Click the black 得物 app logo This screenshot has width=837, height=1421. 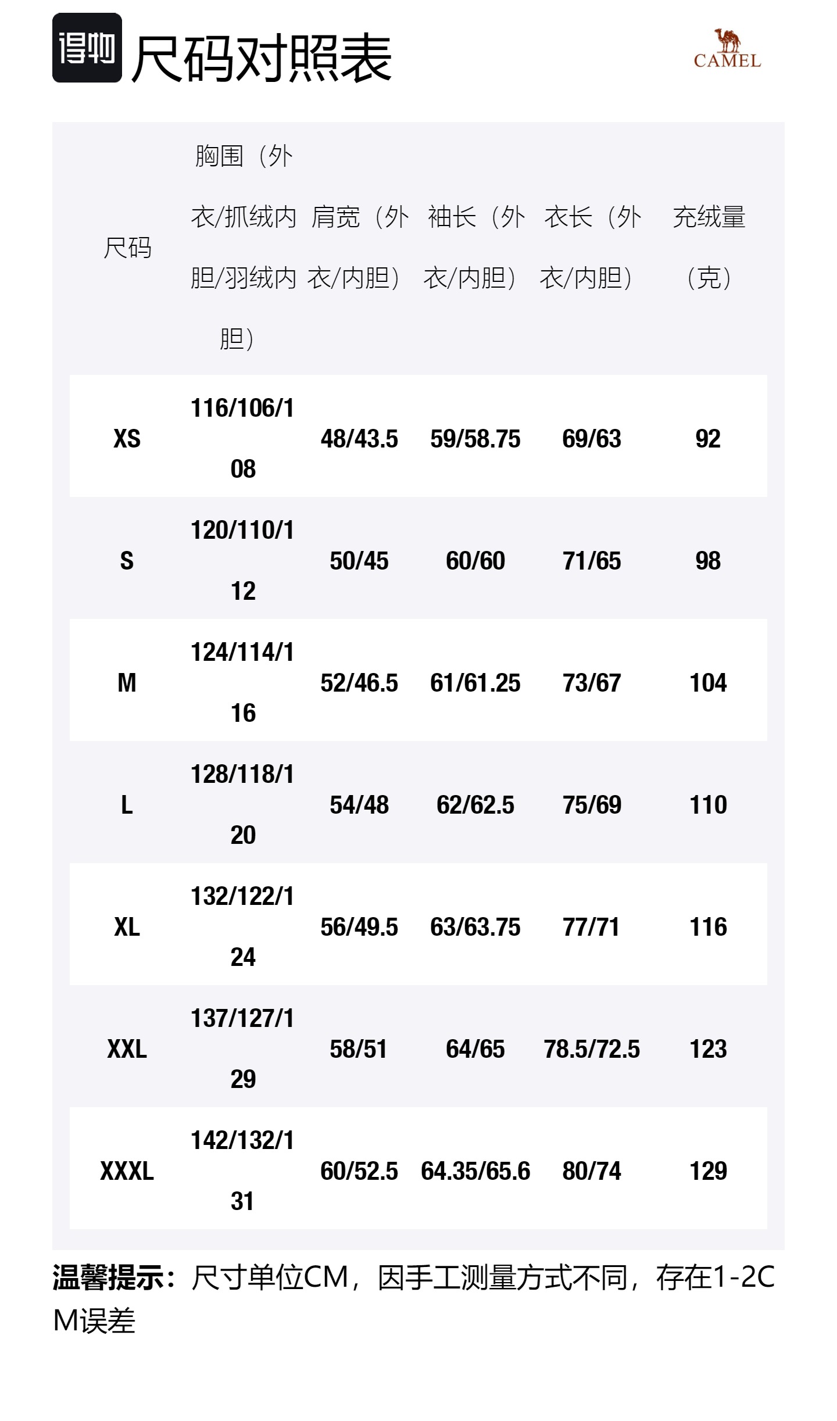click(x=87, y=48)
